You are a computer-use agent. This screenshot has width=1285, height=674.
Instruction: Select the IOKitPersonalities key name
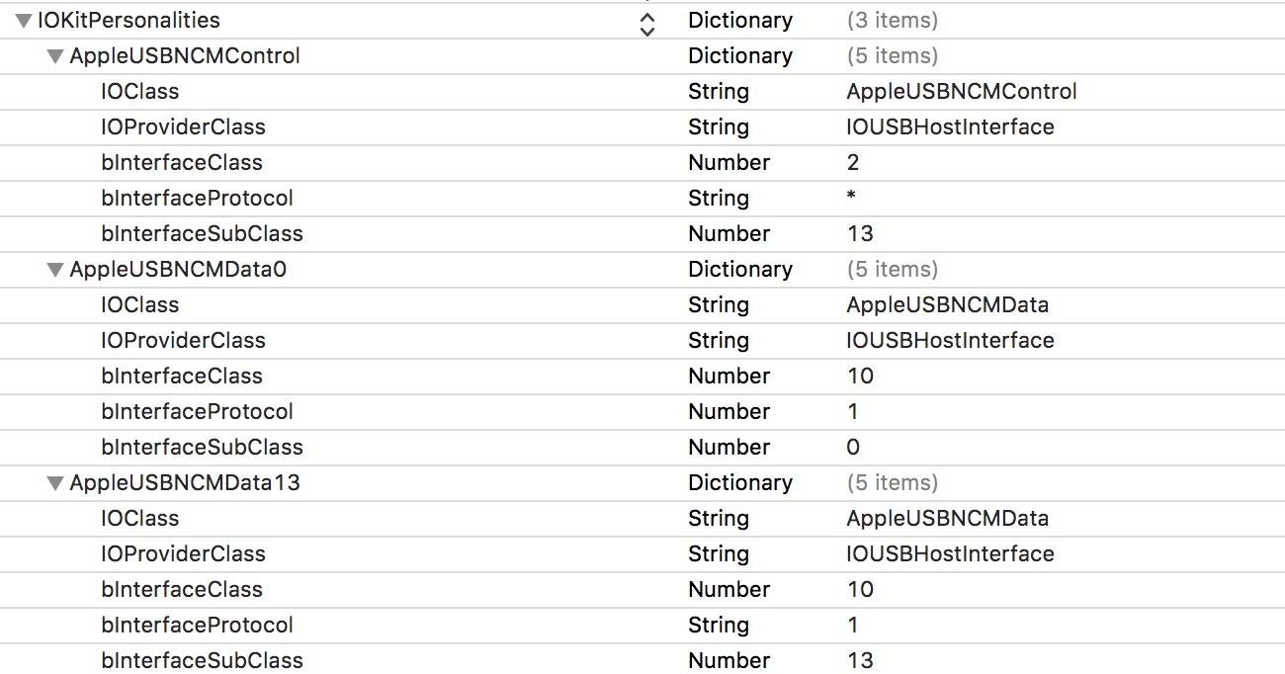click(128, 20)
